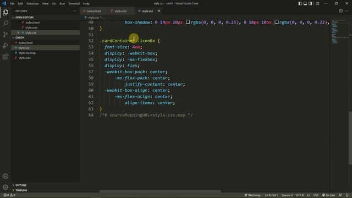This screenshot has width=352, height=198.
Task: Open the Search view in activity bar
Action: 5,23
